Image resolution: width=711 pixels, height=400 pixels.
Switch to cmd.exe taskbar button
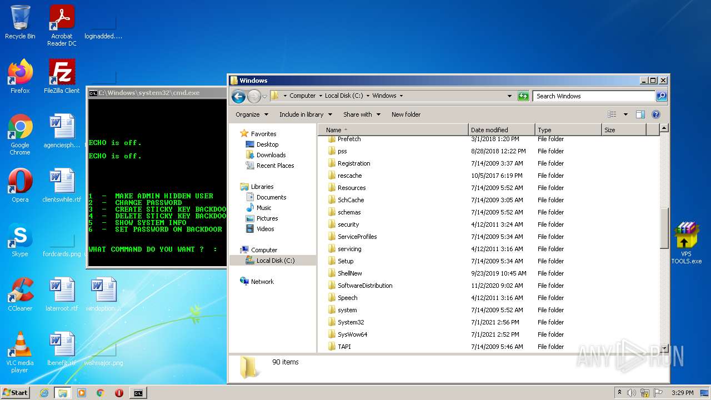point(138,393)
